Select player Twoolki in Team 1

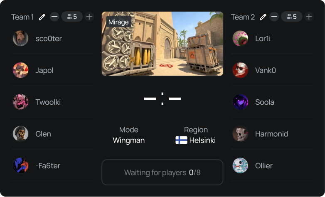[53, 102]
